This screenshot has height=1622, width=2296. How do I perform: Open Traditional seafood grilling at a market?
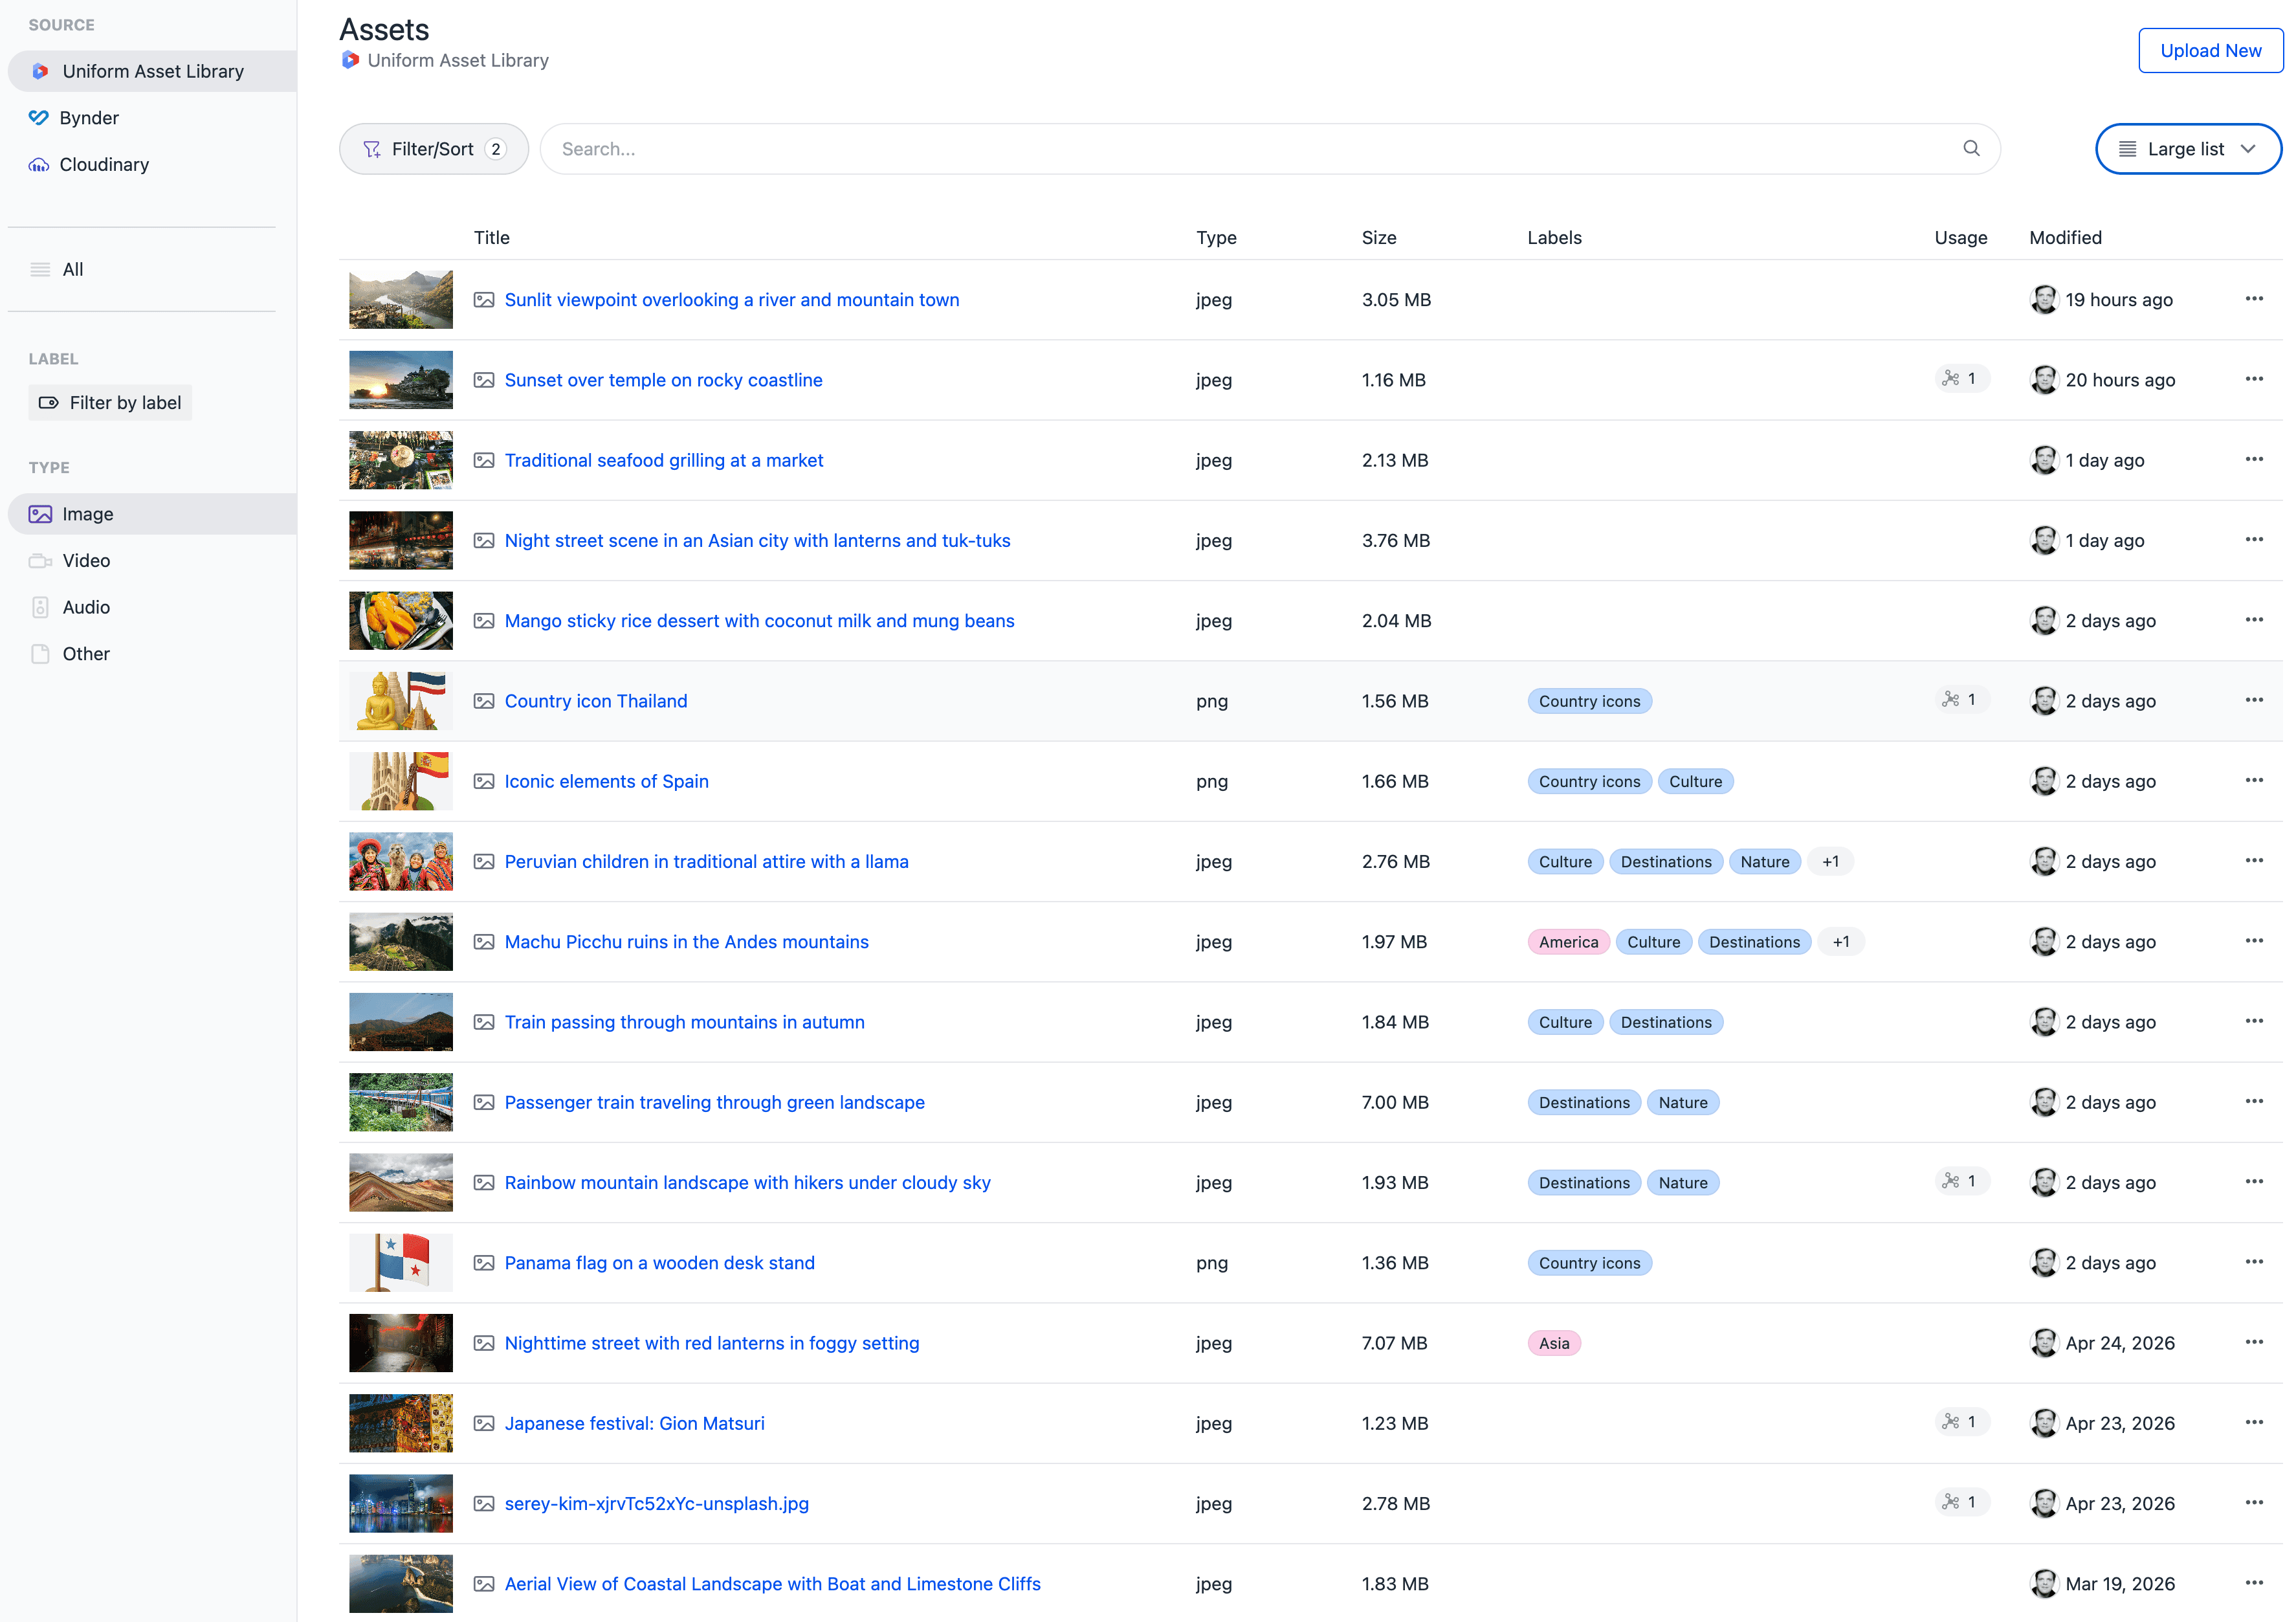[664, 460]
